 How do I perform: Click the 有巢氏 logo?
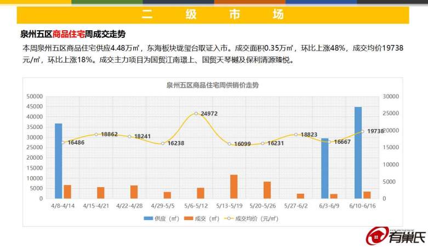pyautogui.click(x=396, y=236)
